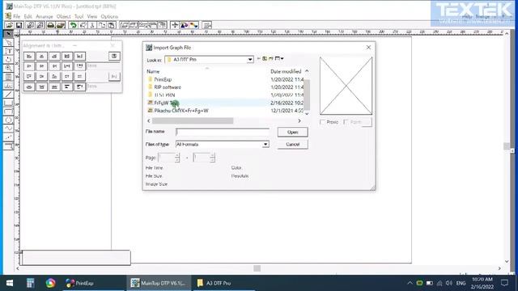The width and height of the screenshot is (518, 291).
Task: Open the Edit menu
Action: point(28,16)
